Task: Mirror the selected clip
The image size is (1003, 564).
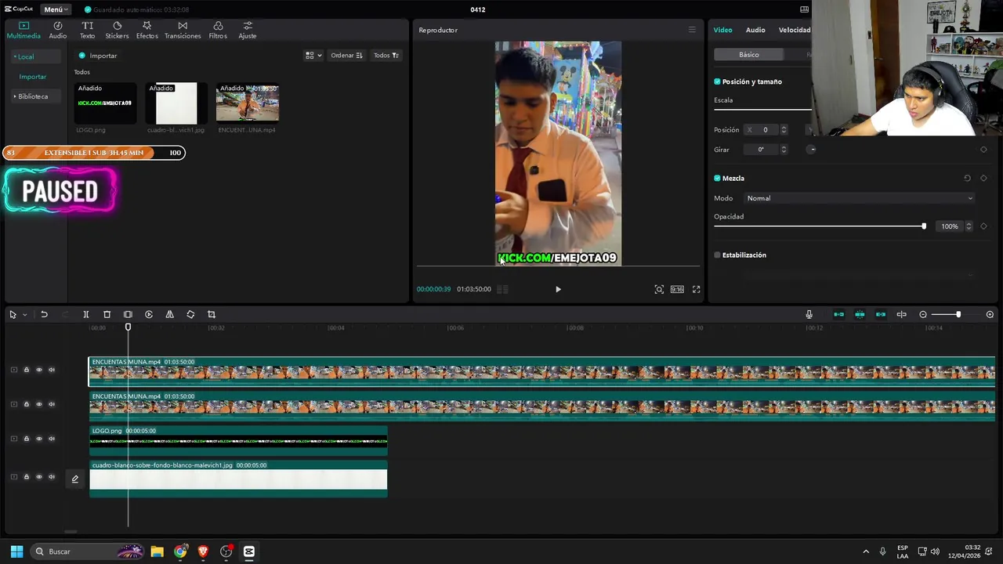Action: [x=169, y=314]
